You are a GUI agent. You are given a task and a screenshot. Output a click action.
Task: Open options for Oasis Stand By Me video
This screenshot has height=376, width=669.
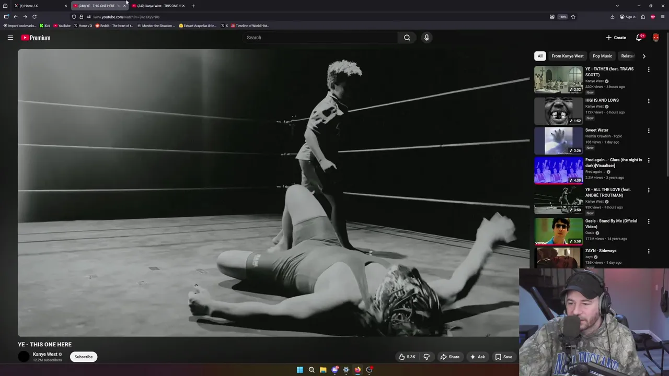[x=649, y=221]
